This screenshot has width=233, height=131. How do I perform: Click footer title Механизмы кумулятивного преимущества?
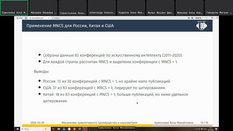pyautogui.click(x=99, y=123)
